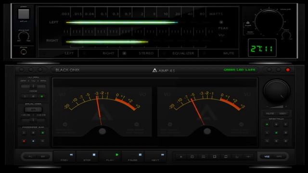This screenshot has width=308, height=173.
Task: Toggle the Mute button under volume knob
Action: click(270, 113)
